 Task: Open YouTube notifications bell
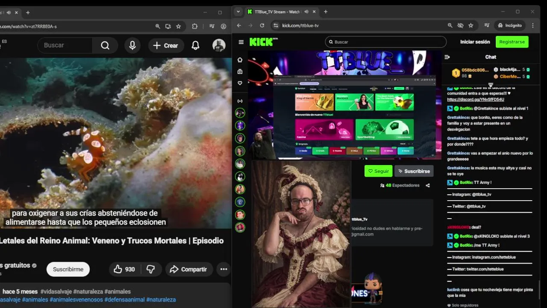pos(195,45)
